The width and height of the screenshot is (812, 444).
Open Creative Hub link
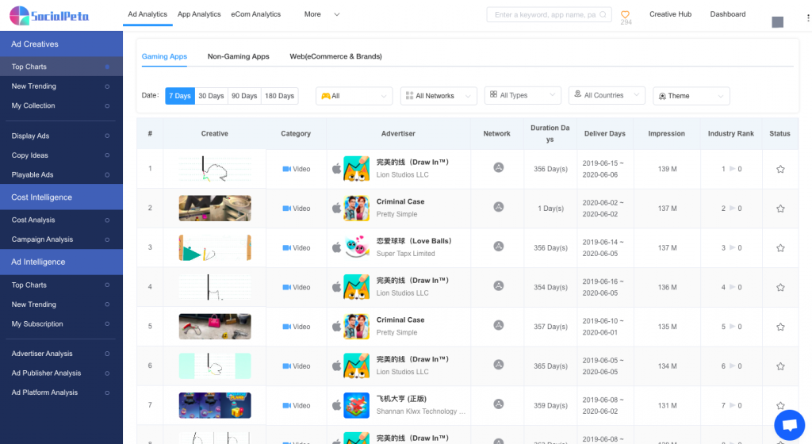coord(670,14)
